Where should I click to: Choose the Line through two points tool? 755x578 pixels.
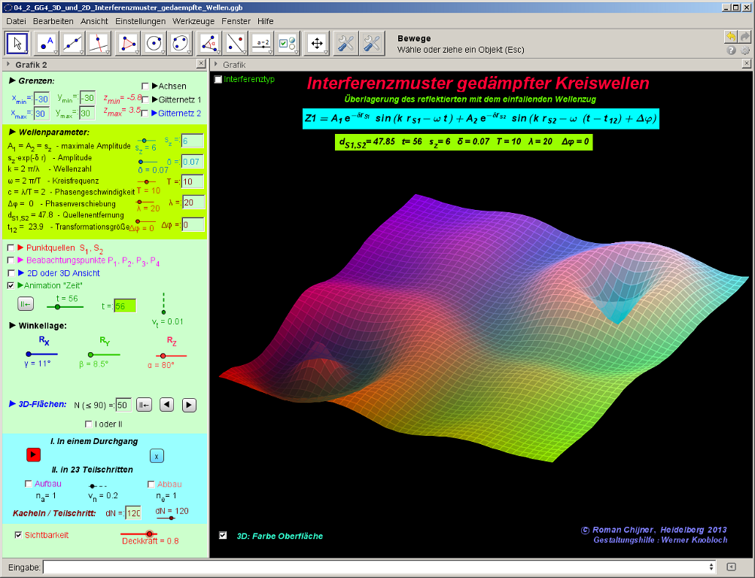(73, 44)
